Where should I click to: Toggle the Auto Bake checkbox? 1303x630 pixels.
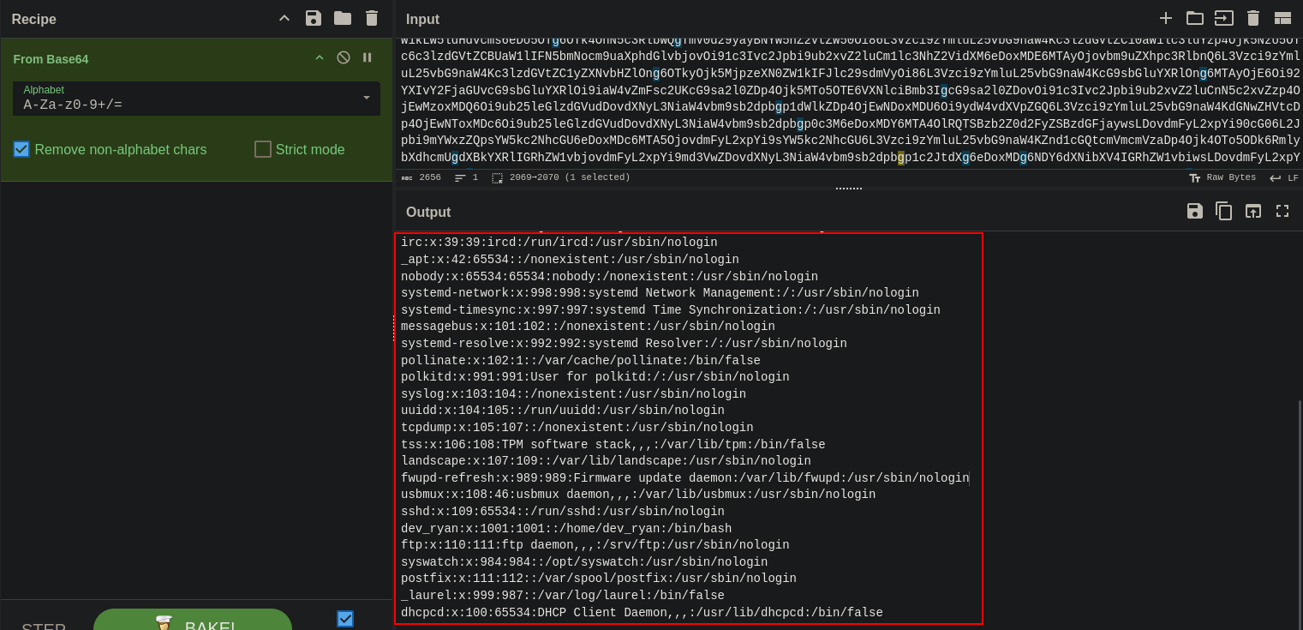coord(345,619)
